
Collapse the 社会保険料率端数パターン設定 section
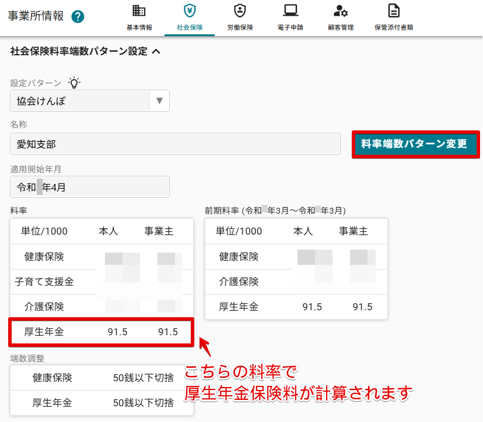point(156,51)
